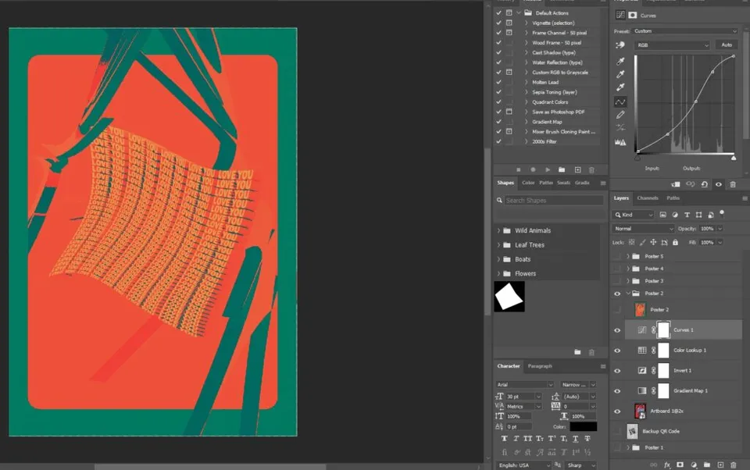
Task: Open the RGB channel dropdown
Action: tap(672, 45)
